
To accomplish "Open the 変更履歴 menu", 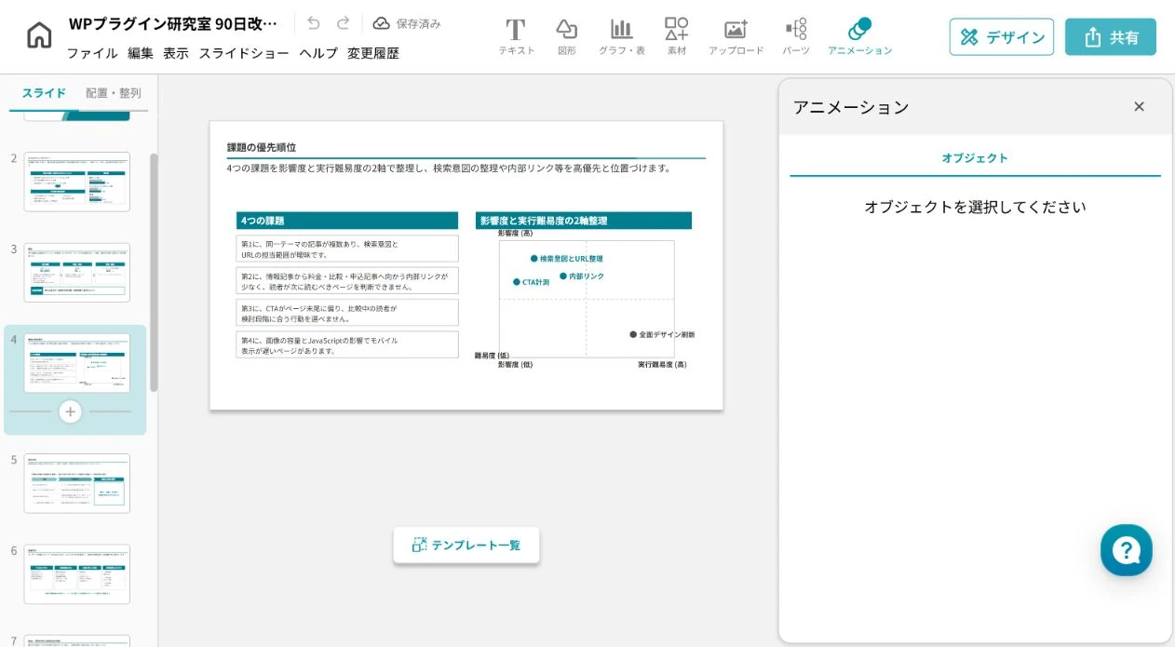I will (373, 53).
